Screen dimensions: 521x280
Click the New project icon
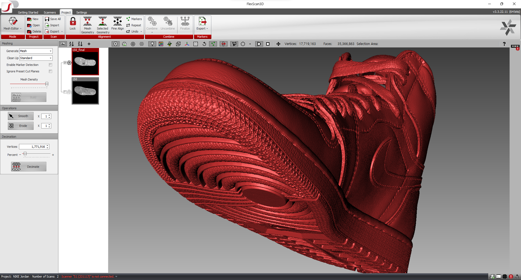(x=29, y=19)
